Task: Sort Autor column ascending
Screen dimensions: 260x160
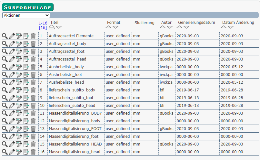Action: pyautogui.click(x=163, y=27)
